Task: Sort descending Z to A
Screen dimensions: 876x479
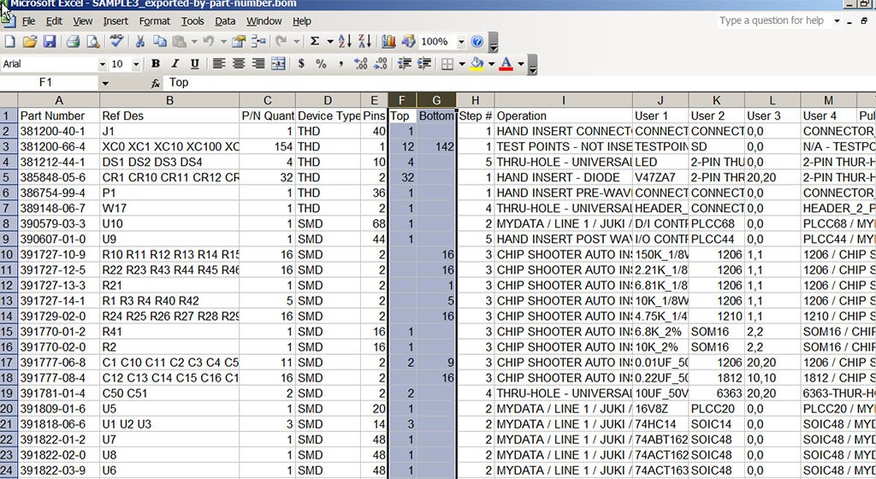Action: pyautogui.click(x=364, y=41)
